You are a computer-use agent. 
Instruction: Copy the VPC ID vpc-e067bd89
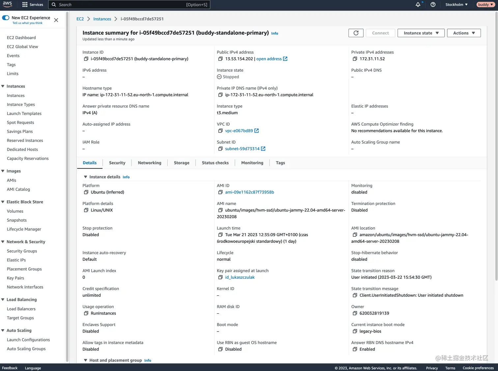[x=220, y=131]
